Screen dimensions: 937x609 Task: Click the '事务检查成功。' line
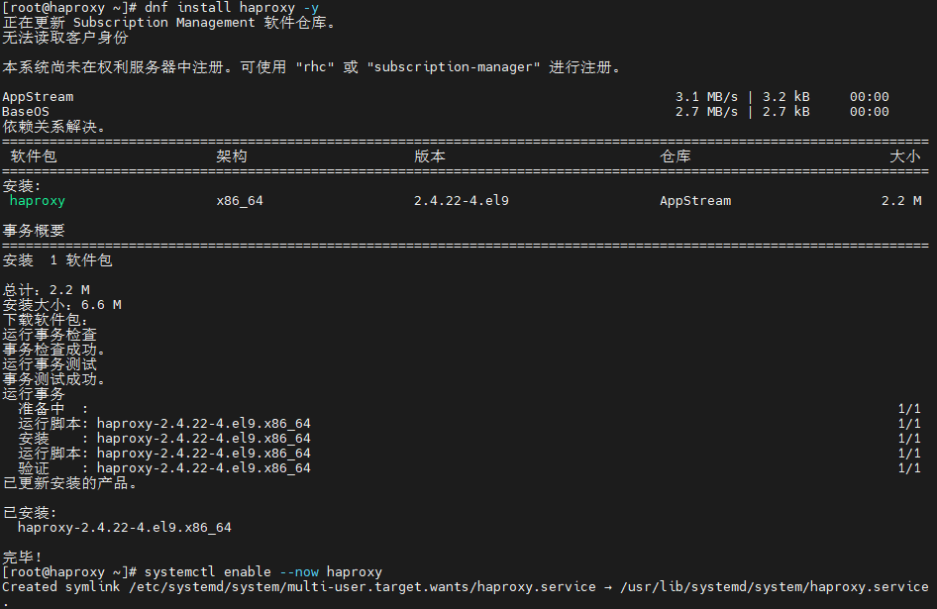tap(53, 350)
